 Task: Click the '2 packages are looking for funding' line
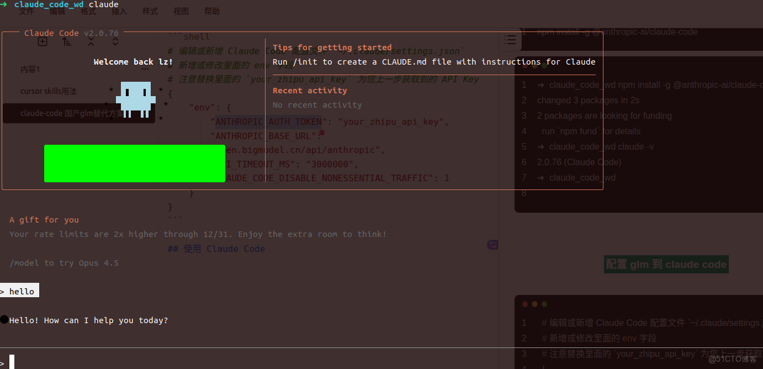click(605, 115)
